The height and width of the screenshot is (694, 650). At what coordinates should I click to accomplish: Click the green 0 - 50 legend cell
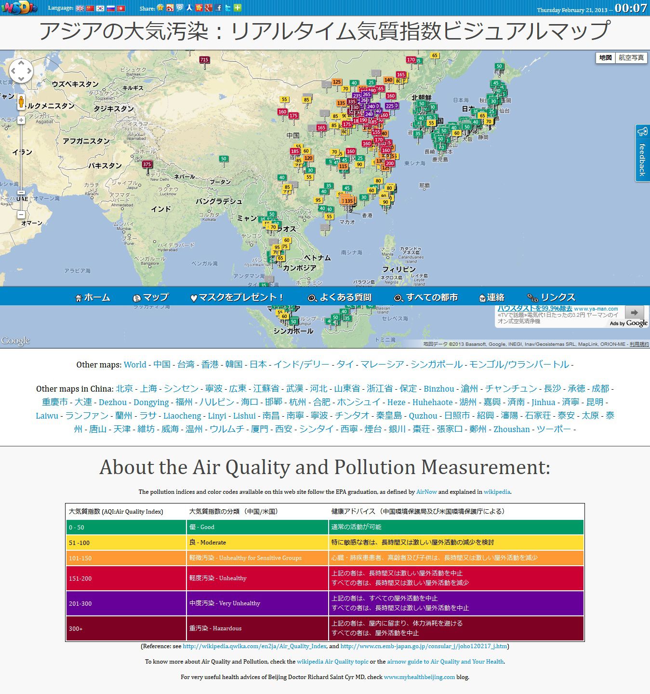click(x=126, y=527)
